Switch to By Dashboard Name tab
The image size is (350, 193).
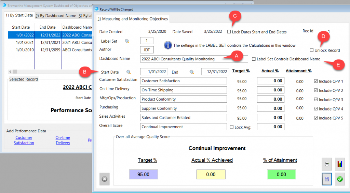click(56, 16)
